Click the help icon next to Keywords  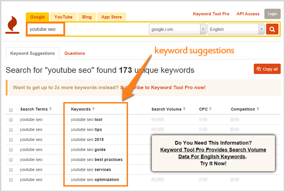pyautogui.click(x=93, y=109)
